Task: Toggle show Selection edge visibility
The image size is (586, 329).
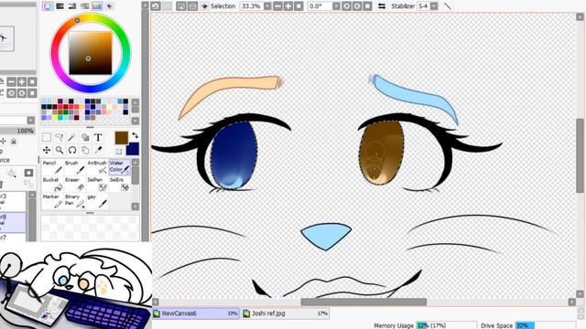Action: [x=205, y=6]
